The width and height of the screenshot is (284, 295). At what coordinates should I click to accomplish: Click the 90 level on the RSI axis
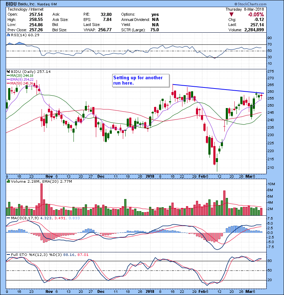coord(269,38)
